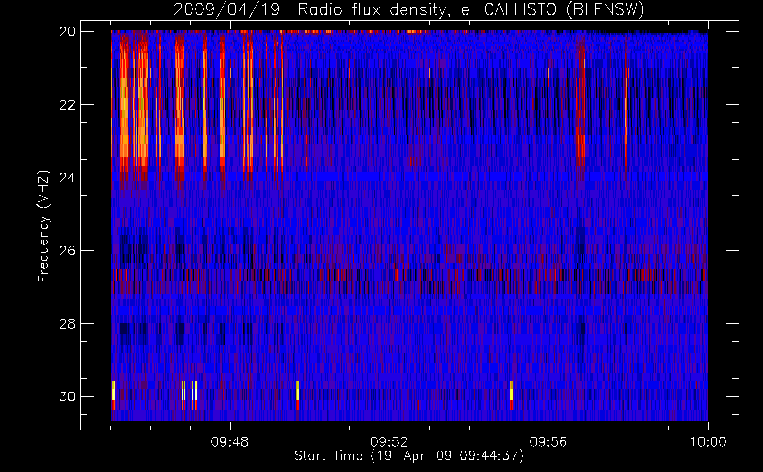Screen dimensions: 763x472
Task: Click the 26 frequency tick label
Action: [67, 251]
